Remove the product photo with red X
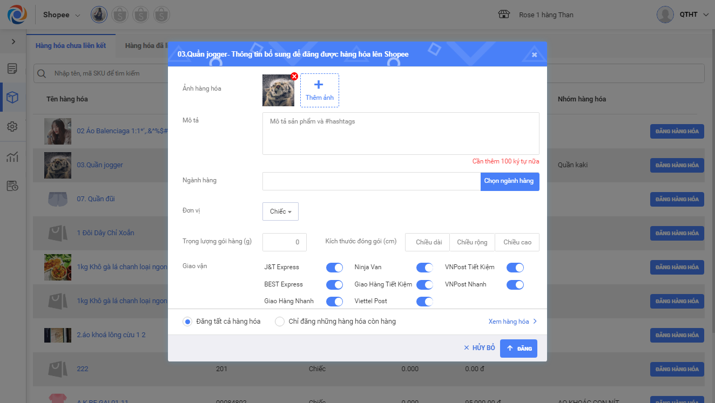This screenshot has height=403, width=715. coord(294,77)
